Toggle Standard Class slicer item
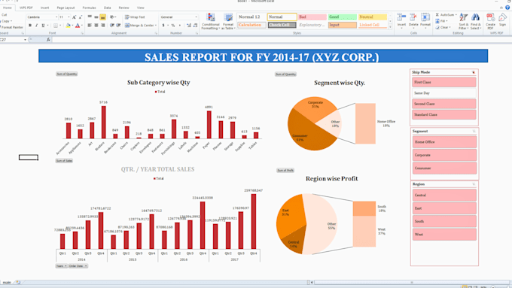The width and height of the screenshot is (512, 288). pos(444,114)
